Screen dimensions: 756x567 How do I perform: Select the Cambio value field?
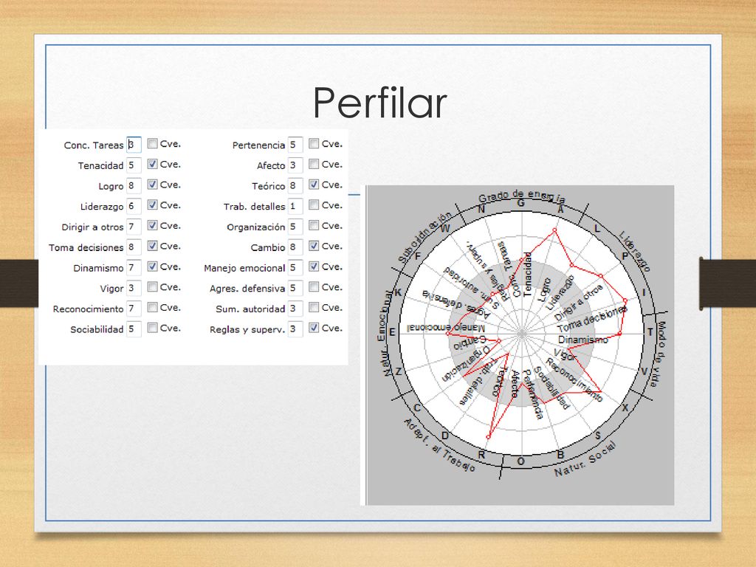click(295, 247)
